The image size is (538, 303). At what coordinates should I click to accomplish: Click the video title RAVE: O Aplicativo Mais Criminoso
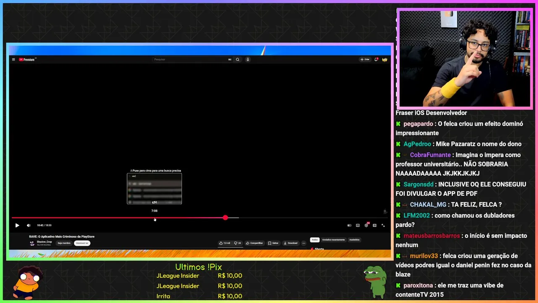click(x=62, y=237)
